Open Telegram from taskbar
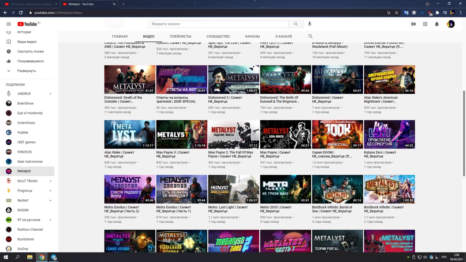The height and width of the screenshot is (262, 466). point(54,257)
